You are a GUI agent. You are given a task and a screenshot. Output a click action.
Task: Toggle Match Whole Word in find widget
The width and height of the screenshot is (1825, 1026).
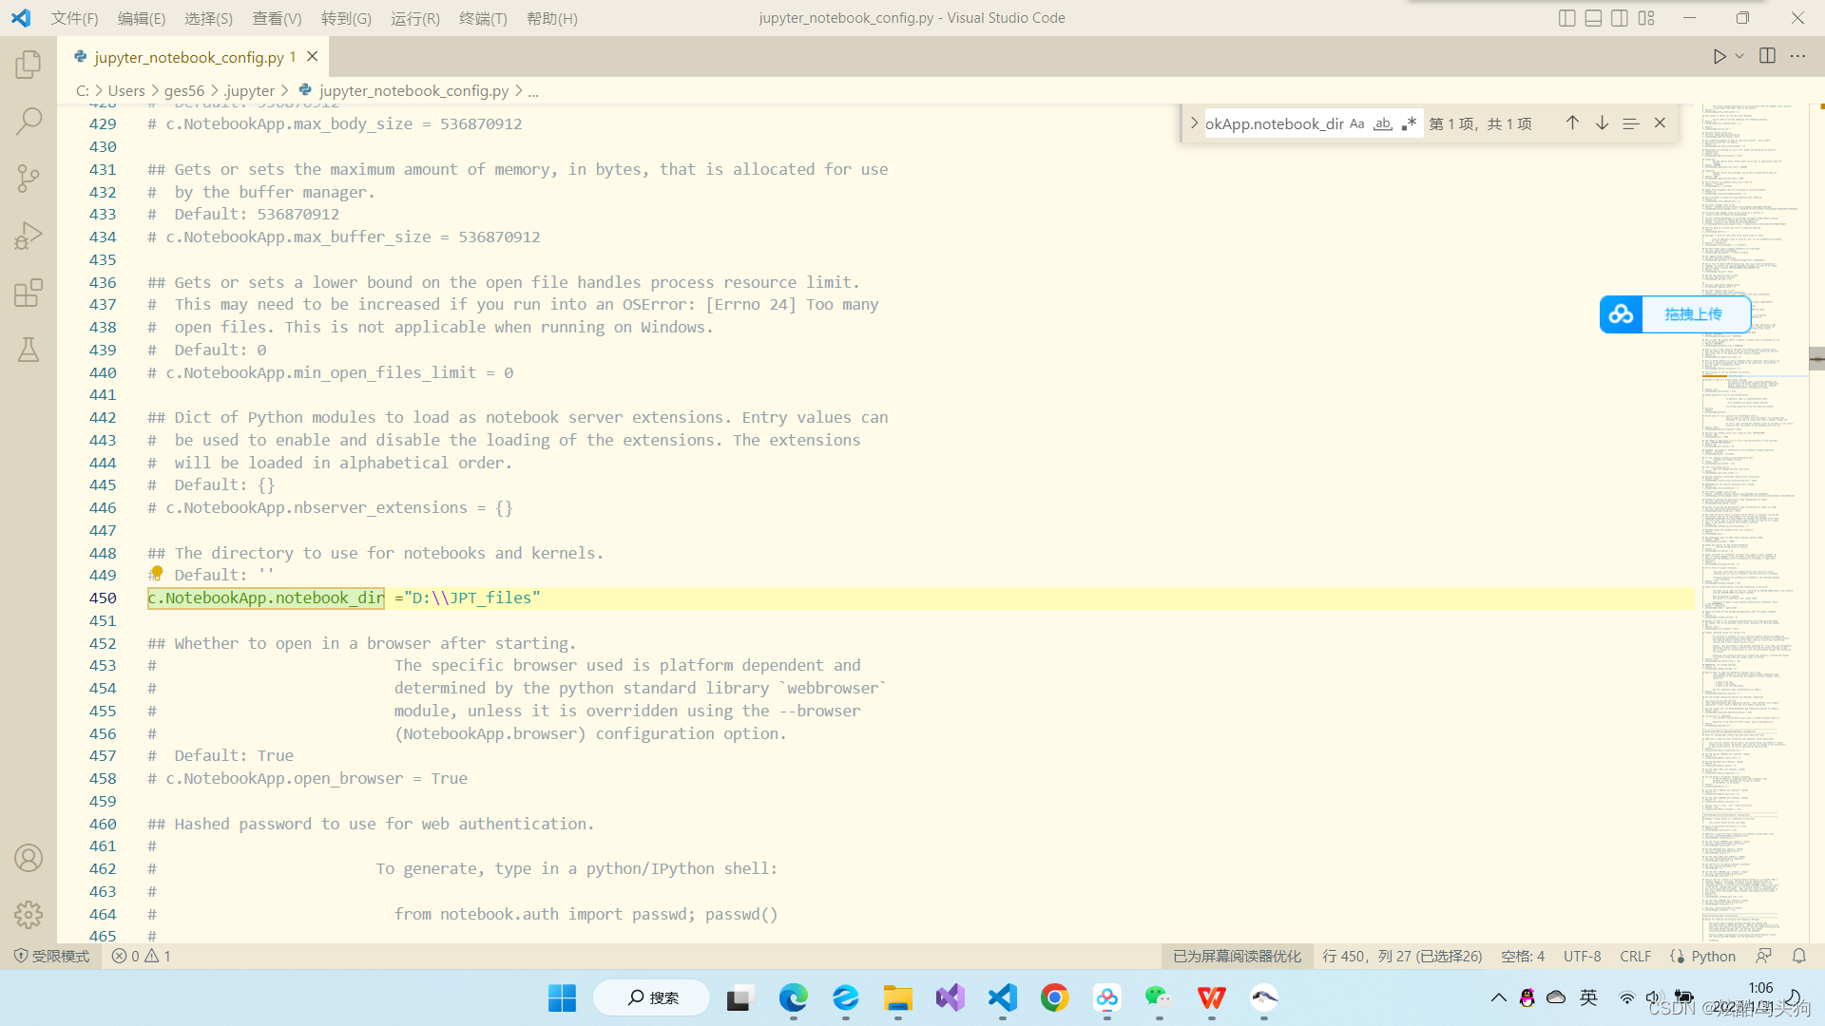point(1383,123)
